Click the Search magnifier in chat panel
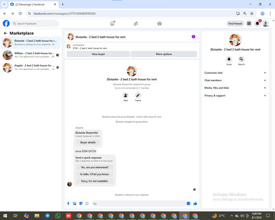 pyautogui.click(x=241, y=59)
